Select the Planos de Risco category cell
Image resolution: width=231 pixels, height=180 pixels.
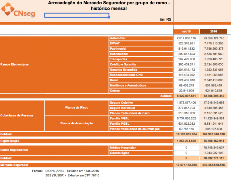tap(77, 108)
